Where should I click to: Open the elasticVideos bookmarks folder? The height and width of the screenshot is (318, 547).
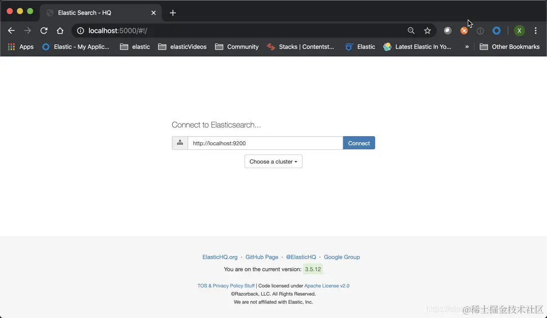[183, 47]
